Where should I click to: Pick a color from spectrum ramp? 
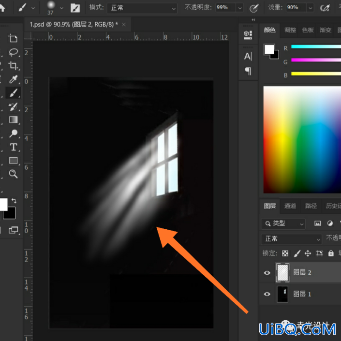[302, 140]
